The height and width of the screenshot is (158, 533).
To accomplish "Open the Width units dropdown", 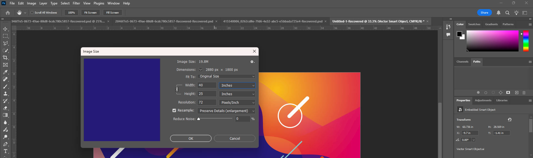I will (237, 86).
